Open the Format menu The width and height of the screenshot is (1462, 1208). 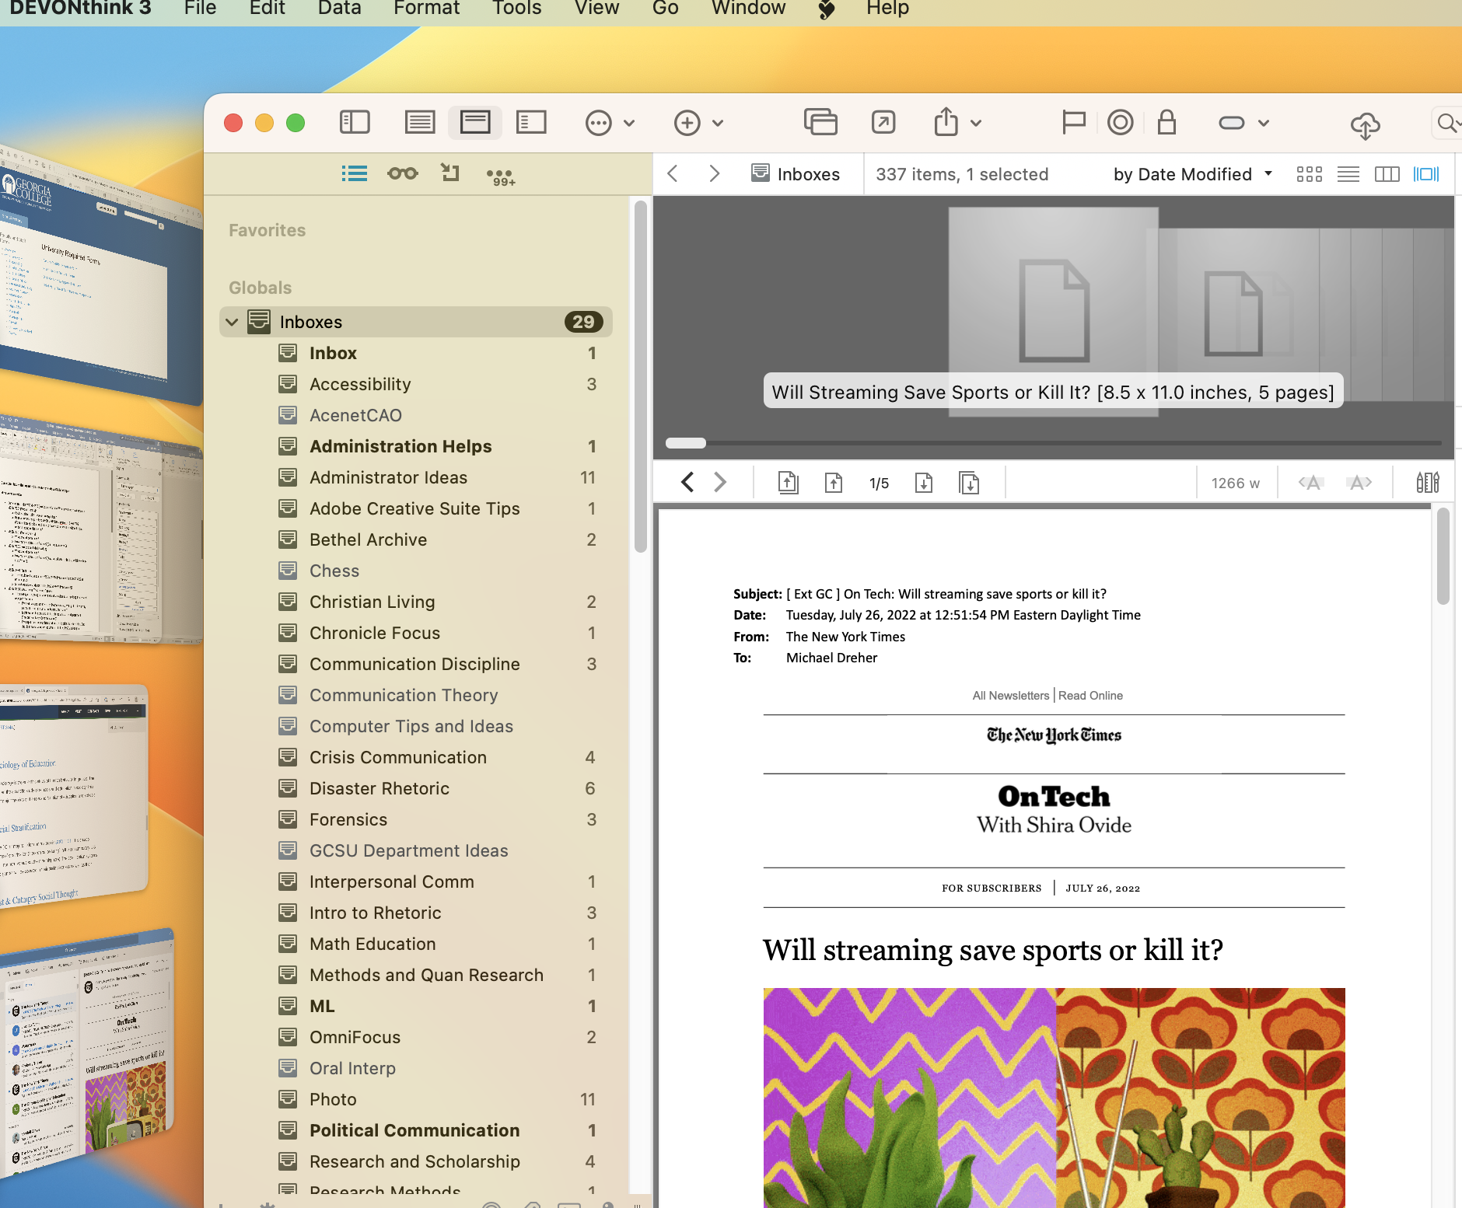point(426,9)
